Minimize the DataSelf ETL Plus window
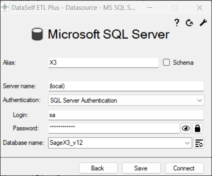The image size is (212, 176). 150,7
